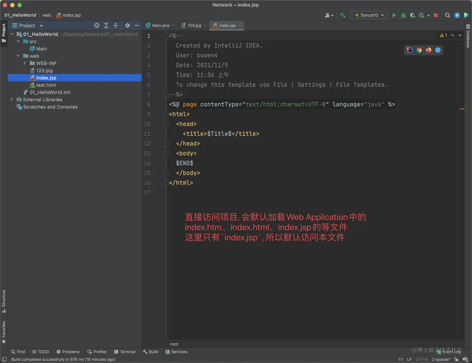Fold the head tag at line 10
Screen dimensions: 472x363
coord(166,124)
